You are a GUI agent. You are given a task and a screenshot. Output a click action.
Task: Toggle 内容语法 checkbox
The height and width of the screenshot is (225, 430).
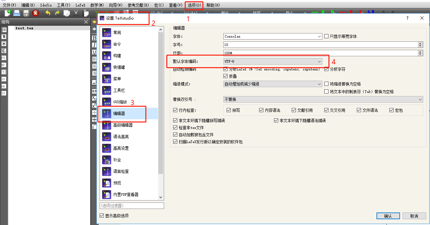[x=261, y=110]
